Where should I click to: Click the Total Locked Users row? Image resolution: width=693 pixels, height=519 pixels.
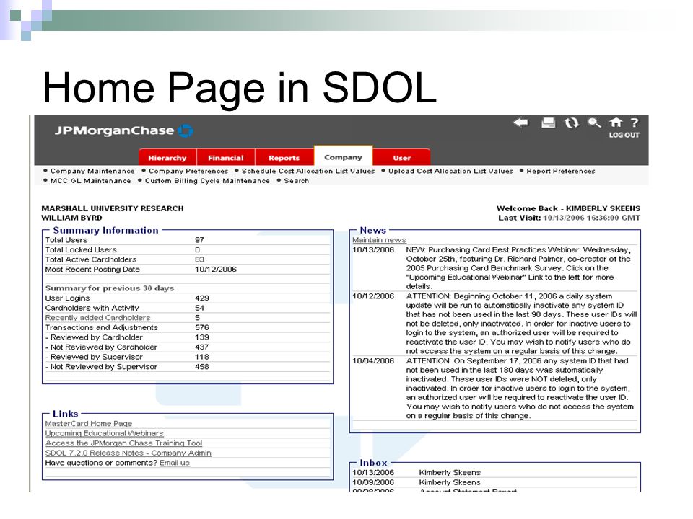(x=188, y=250)
